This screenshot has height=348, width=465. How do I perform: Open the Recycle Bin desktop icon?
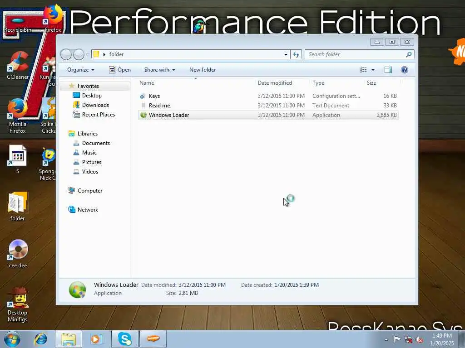tap(18, 23)
